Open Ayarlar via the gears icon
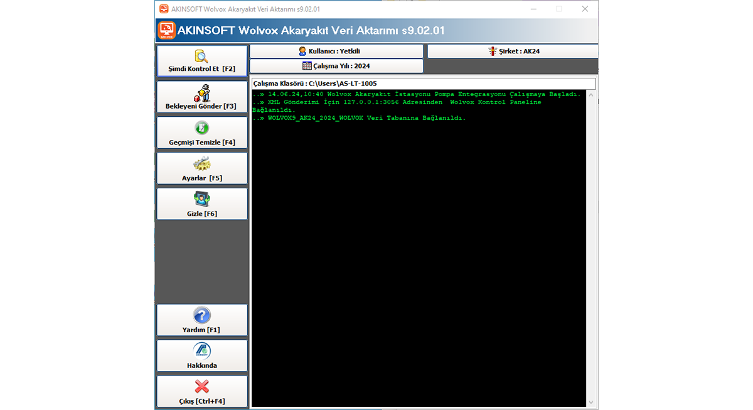This screenshot has width=753, height=410. click(x=201, y=164)
